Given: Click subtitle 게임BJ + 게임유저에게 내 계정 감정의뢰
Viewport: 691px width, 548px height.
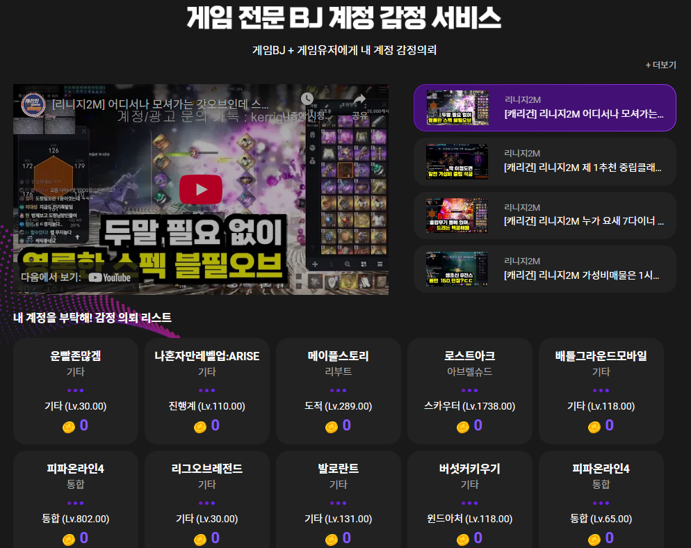Looking at the screenshot, I should [x=344, y=50].
